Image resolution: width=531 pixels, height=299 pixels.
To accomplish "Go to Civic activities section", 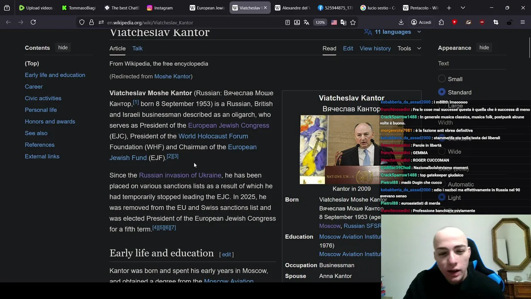I will (43, 98).
